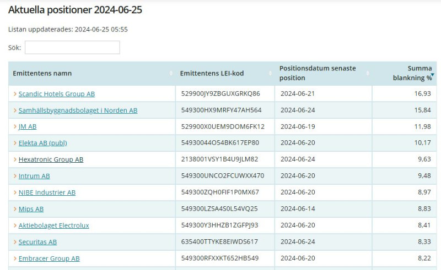
Task: Click the 15,84 blankning value
Action: pyautogui.click(x=422, y=110)
